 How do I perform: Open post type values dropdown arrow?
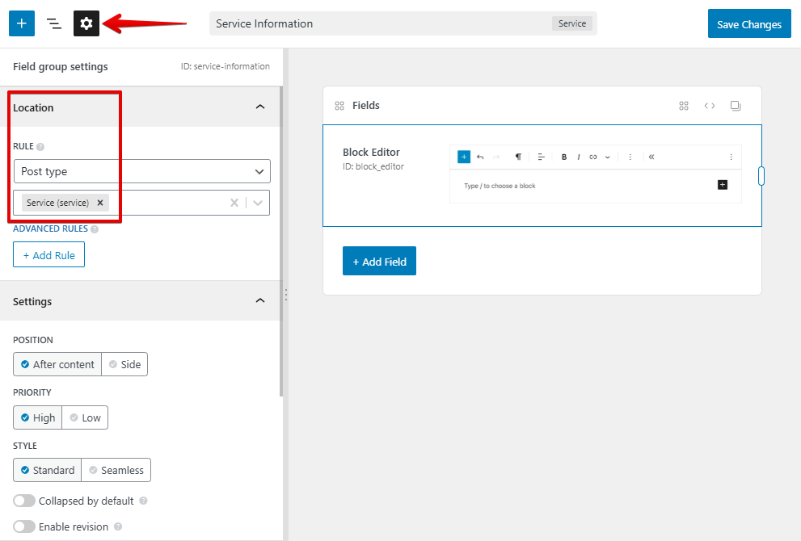pyautogui.click(x=258, y=203)
